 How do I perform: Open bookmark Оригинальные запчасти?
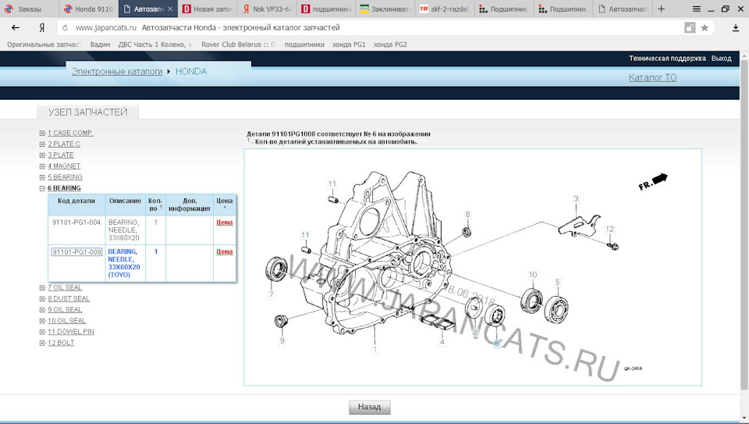(x=44, y=45)
